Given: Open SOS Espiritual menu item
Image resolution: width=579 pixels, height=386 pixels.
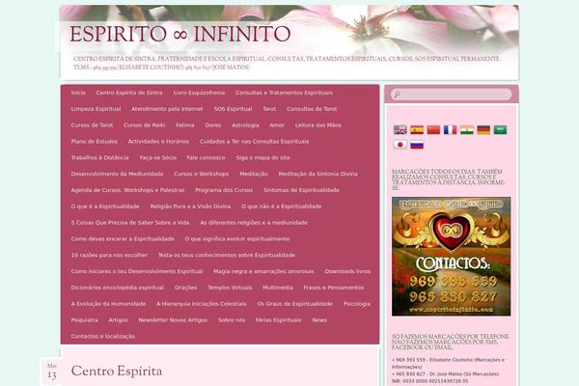Looking at the screenshot, I should point(233,109).
